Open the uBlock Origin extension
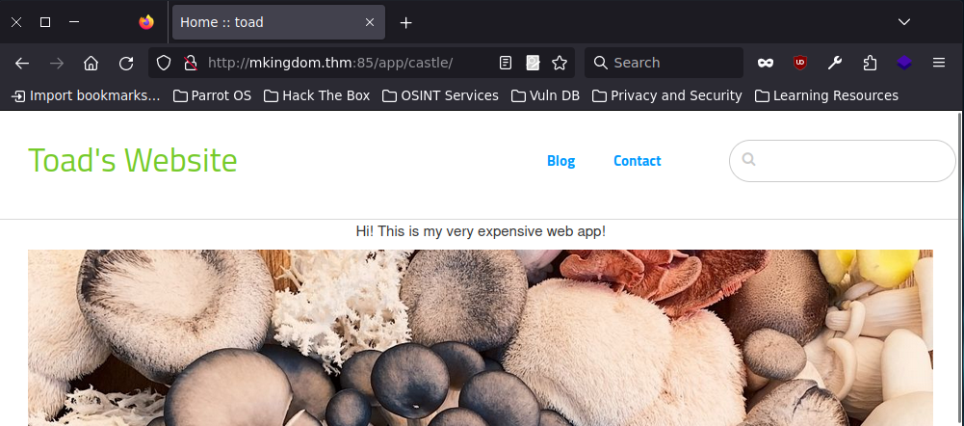The image size is (964, 426). 800,63
